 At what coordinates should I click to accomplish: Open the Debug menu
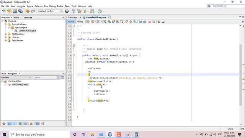(52, 6)
